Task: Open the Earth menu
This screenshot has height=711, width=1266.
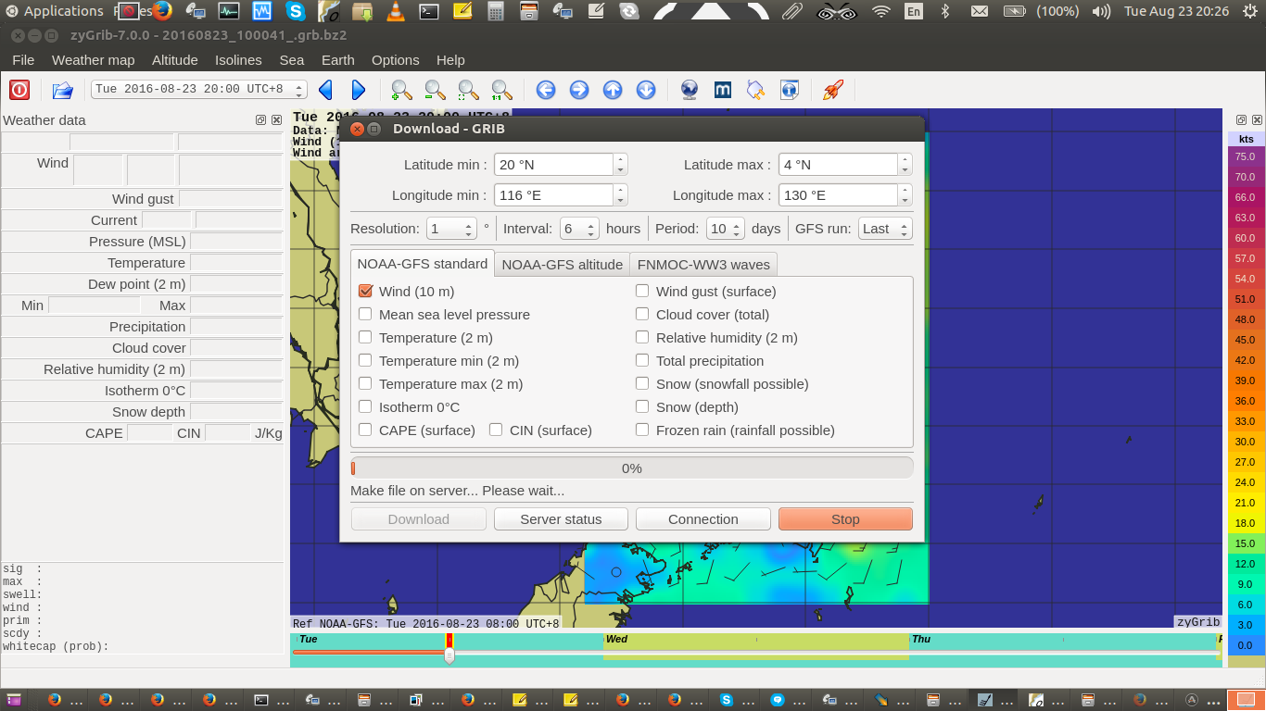Action: tap(338, 59)
